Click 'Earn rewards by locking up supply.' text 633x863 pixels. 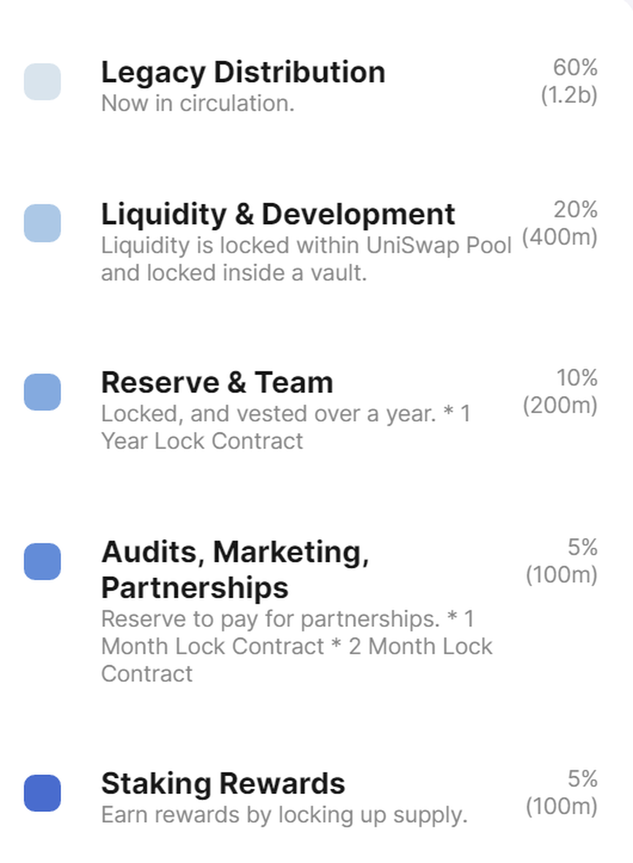(284, 815)
